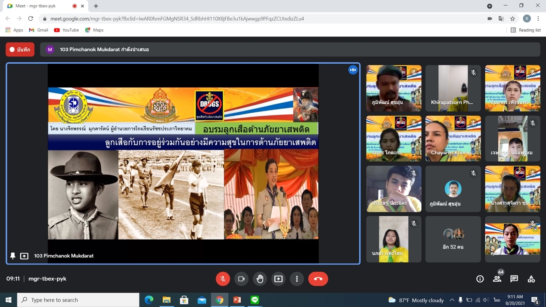Unmute the microphone
Image resolution: width=546 pixels, height=307 pixels.
point(223,279)
